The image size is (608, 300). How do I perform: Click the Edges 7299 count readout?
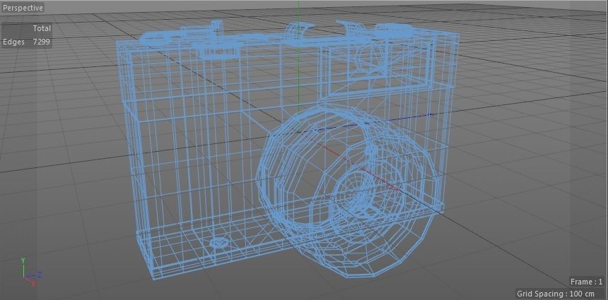[26, 42]
